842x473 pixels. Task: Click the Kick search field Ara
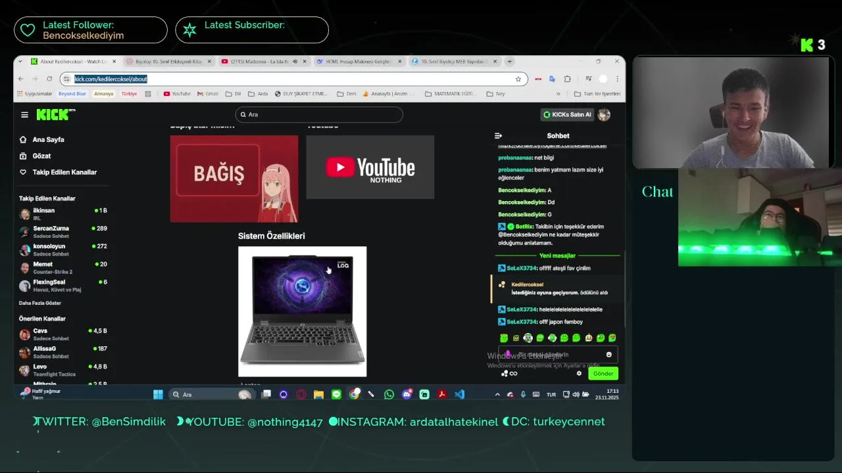[319, 114]
